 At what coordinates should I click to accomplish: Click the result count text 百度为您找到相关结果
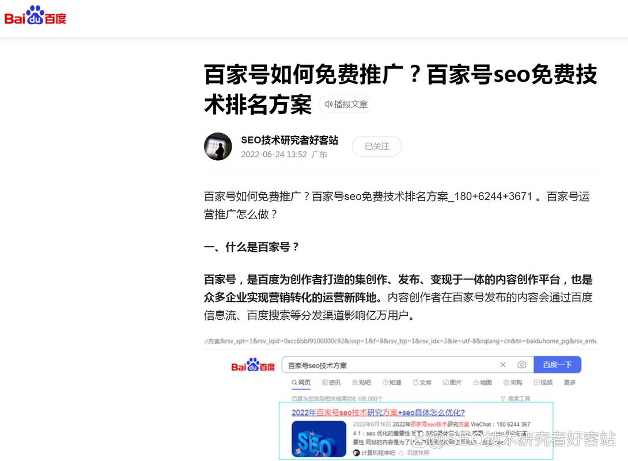click(x=337, y=399)
